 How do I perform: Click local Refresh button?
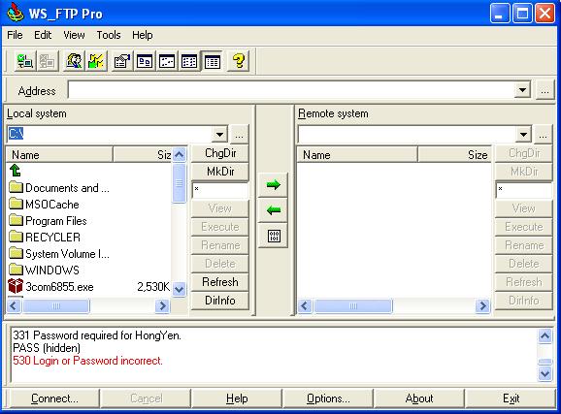220,282
